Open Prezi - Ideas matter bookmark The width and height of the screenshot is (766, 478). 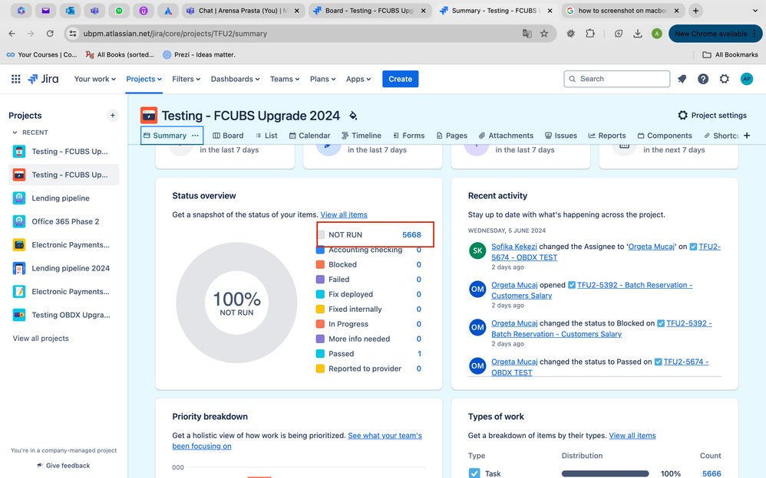[199, 54]
